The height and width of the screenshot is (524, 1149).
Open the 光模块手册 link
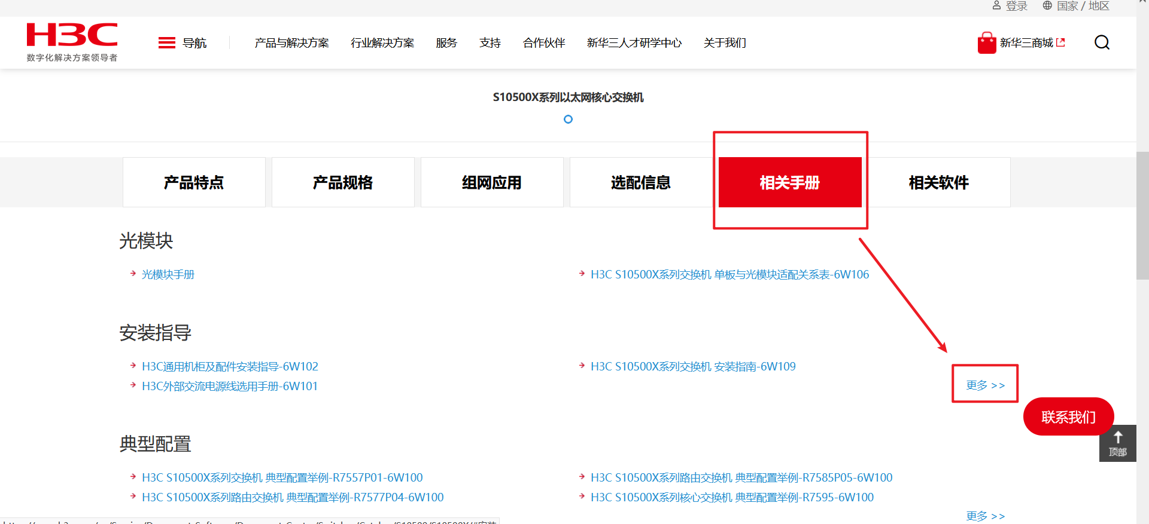click(168, 275)
